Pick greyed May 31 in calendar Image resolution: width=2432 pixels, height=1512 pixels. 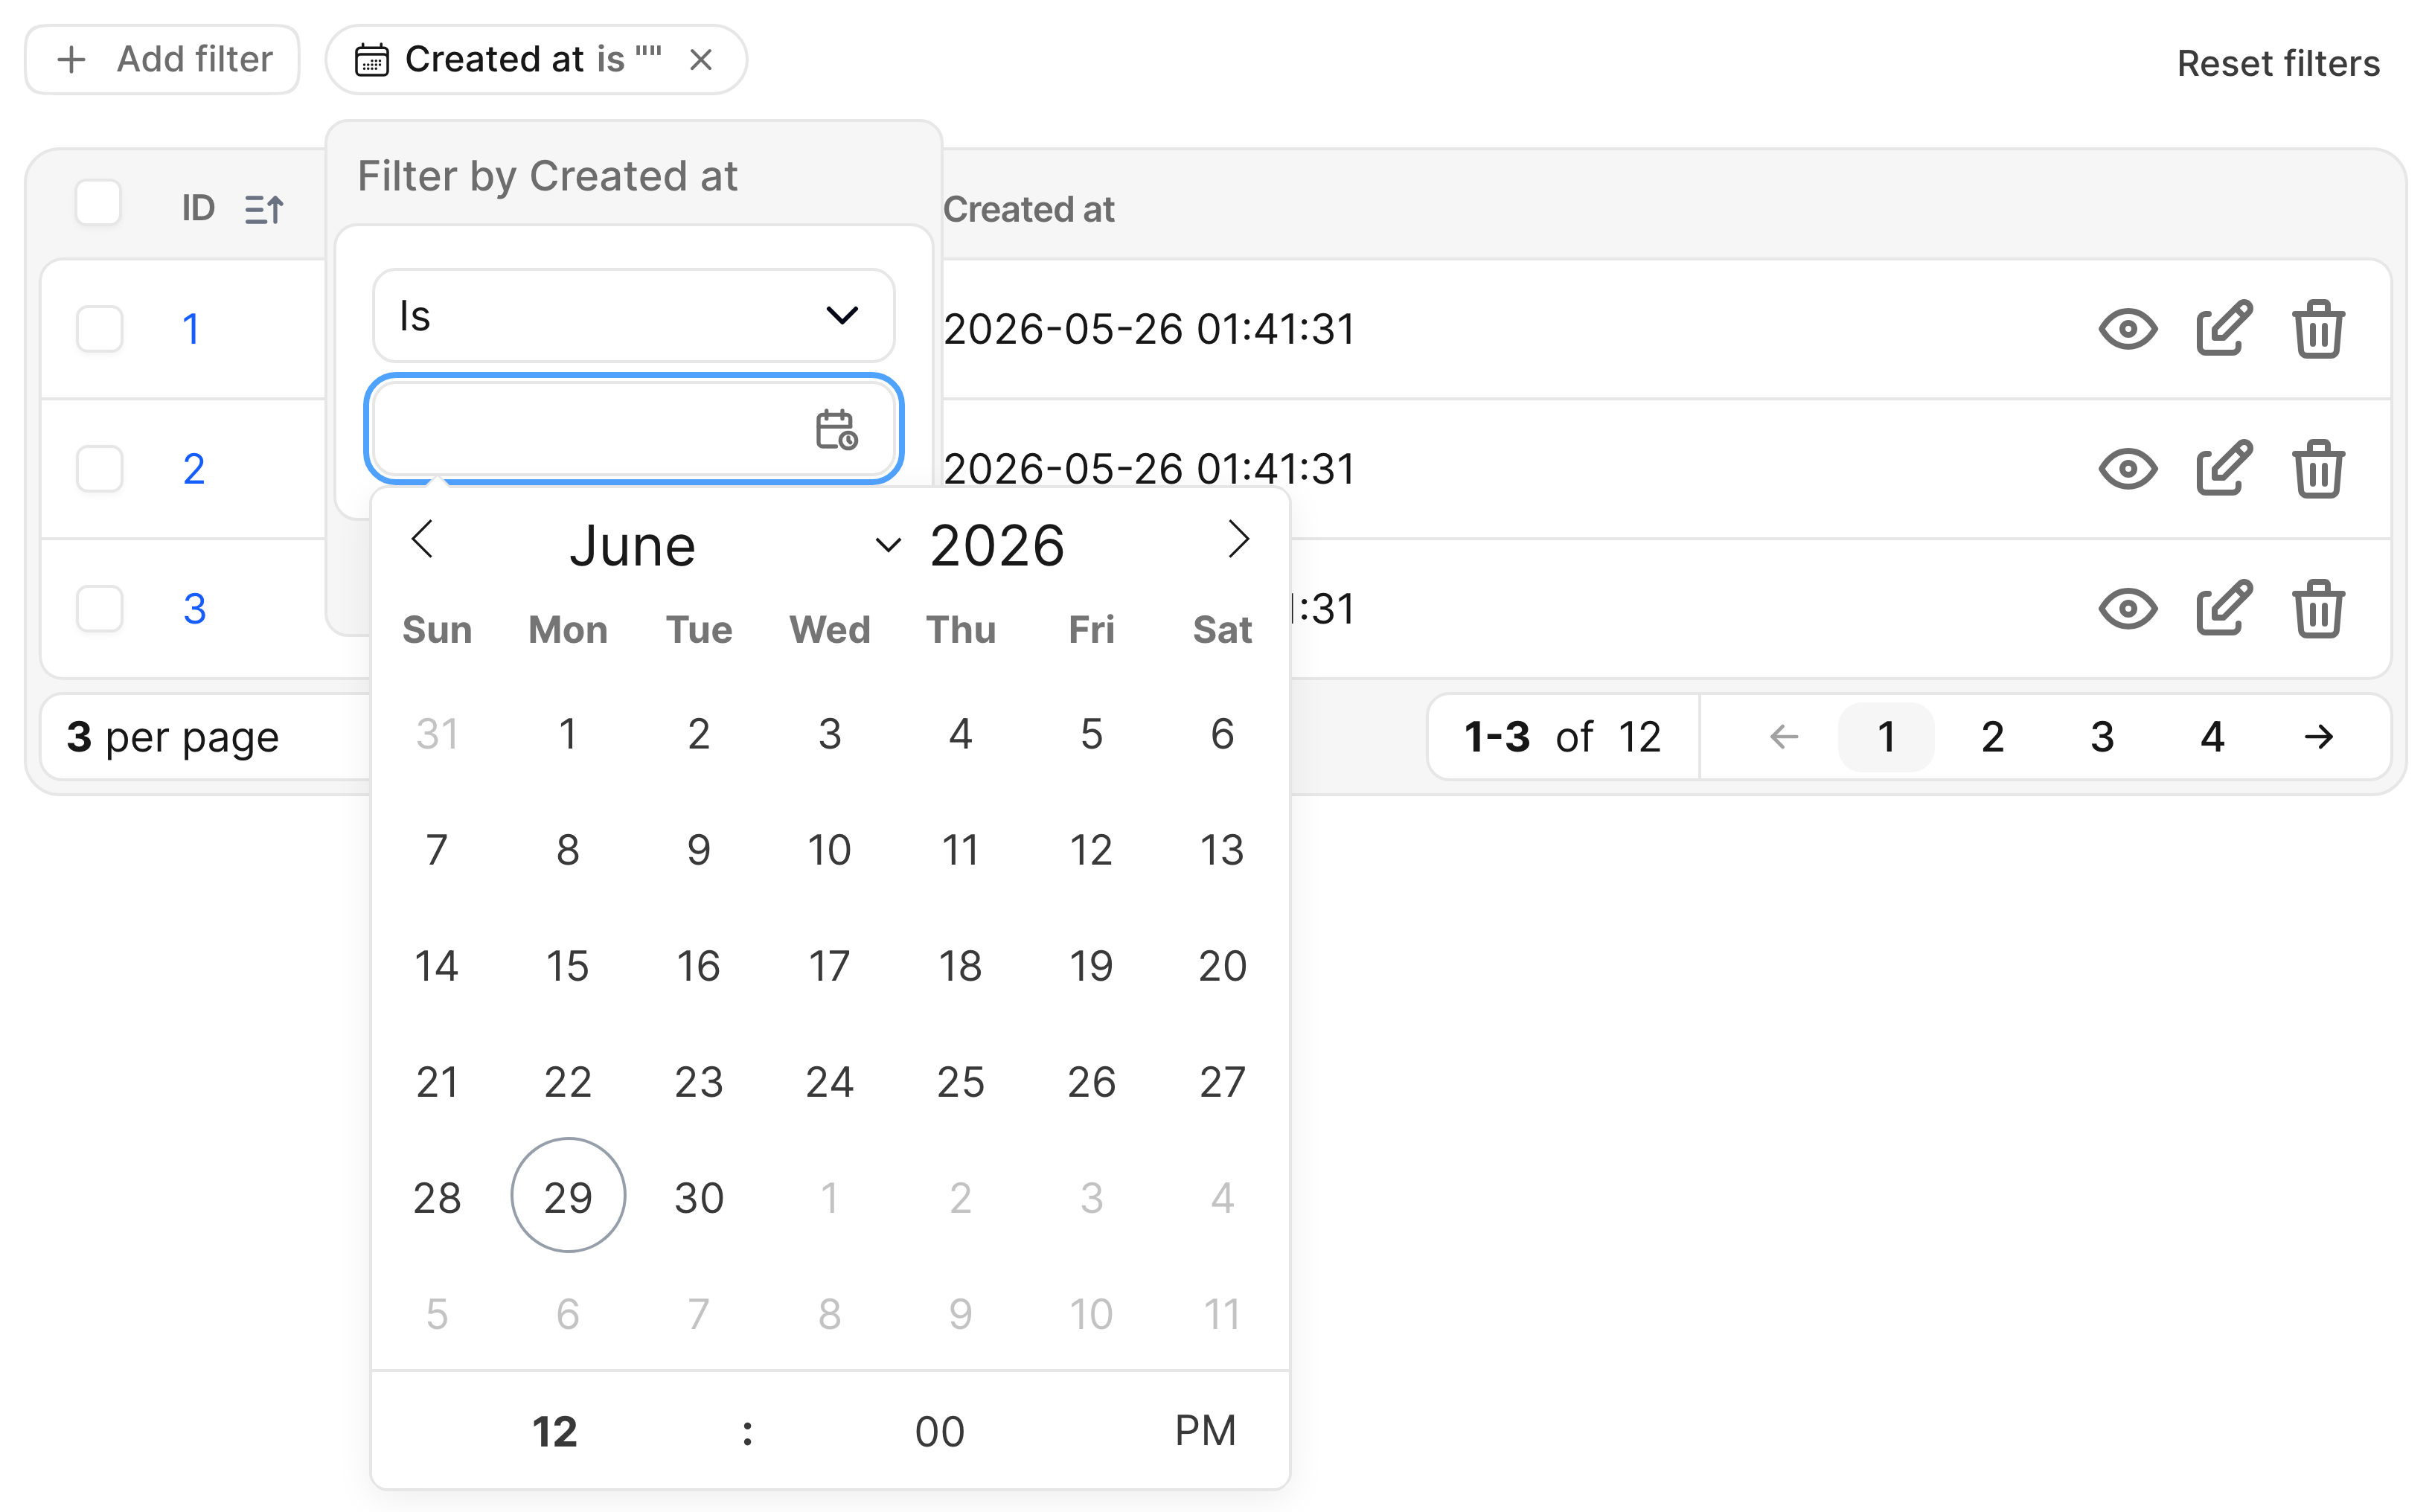(437, 733)
